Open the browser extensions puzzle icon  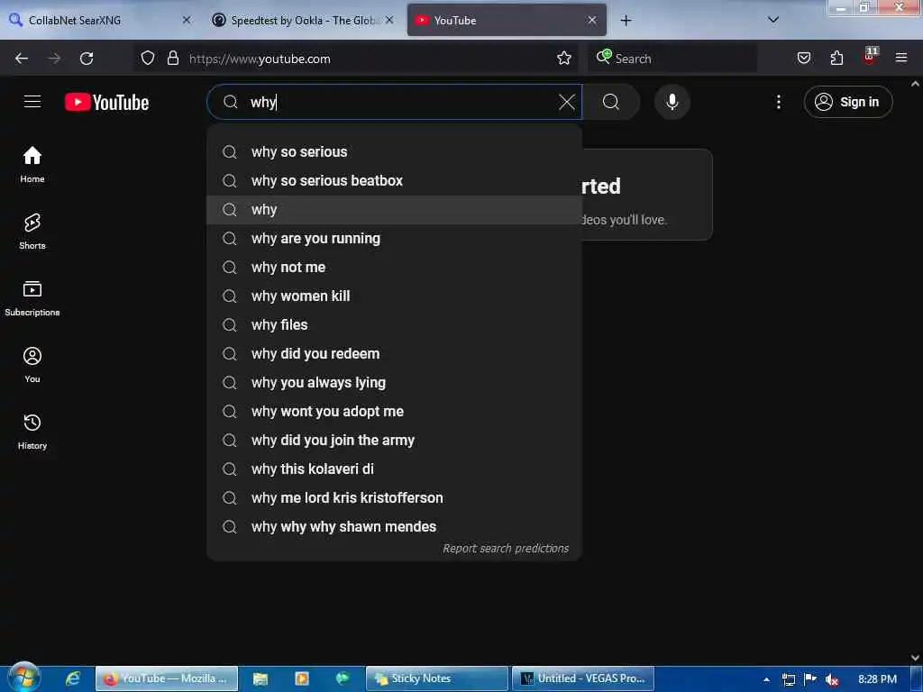(x=836, y=59)
